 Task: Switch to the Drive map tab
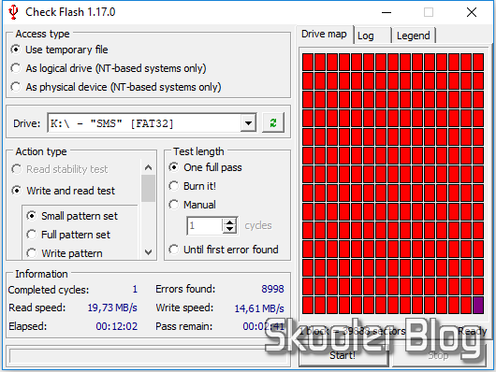(324, 35)
